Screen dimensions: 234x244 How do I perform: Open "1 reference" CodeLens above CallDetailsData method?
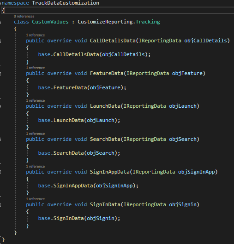pyautogui.click(x=36, y=35)
